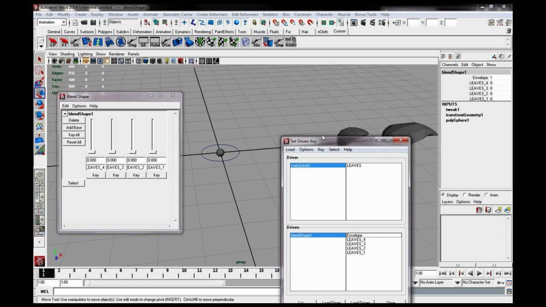Open Options menu in Blend Shape window
The height and width of the screenshot is (307, 546).
tap(79, 106)
